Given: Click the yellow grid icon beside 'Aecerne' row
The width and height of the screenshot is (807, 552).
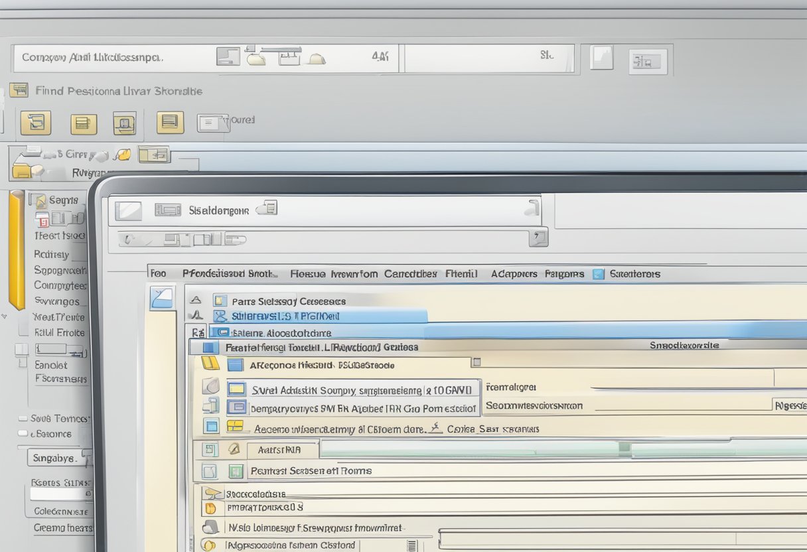Looking at the screenshot, I should [x=235, y=427].
